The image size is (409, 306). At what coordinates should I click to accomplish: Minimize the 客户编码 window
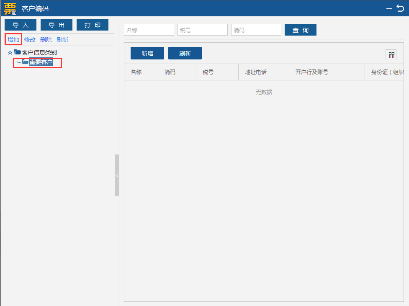click(389, 9)
